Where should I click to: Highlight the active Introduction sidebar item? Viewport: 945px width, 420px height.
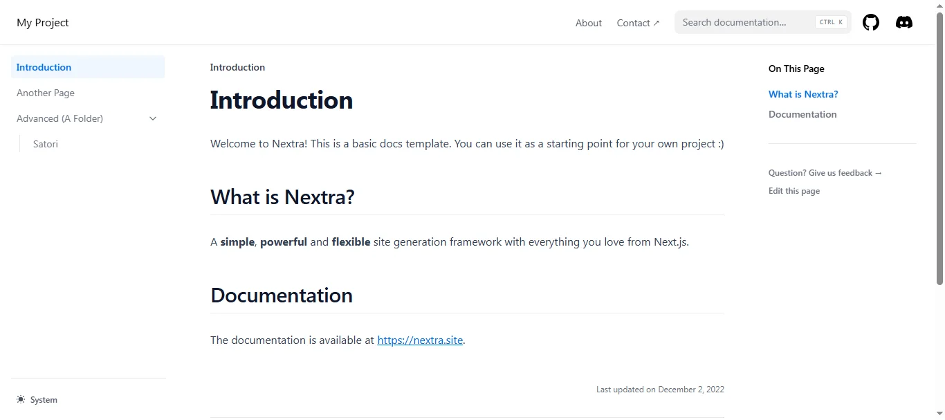click(44, 67)
